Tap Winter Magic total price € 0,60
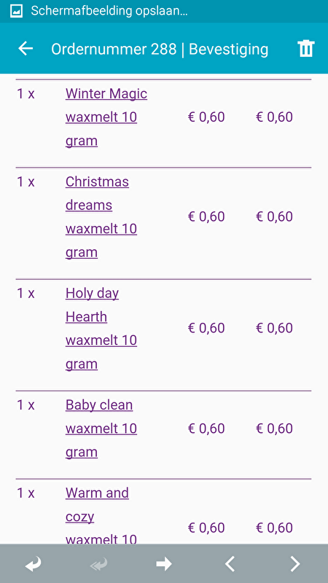Image resolution: width=328 pixels, height=583 pixels. (x=275, y=117)
